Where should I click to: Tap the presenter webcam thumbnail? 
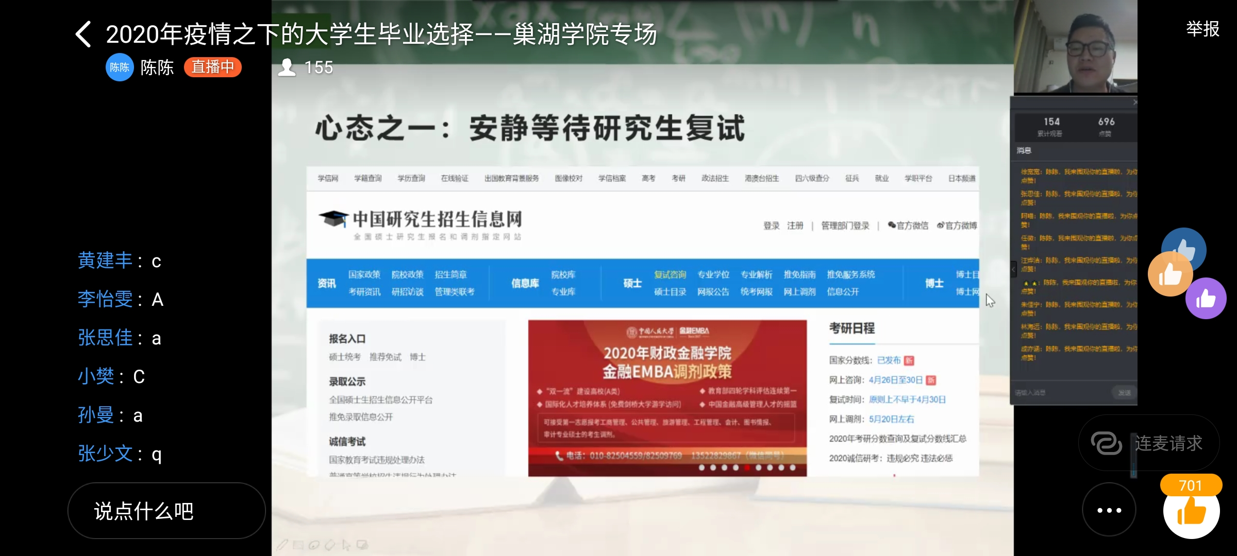point(1075,46)
